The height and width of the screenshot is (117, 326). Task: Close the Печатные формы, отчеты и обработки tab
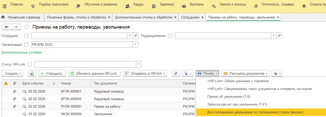(x=109, y=17)
